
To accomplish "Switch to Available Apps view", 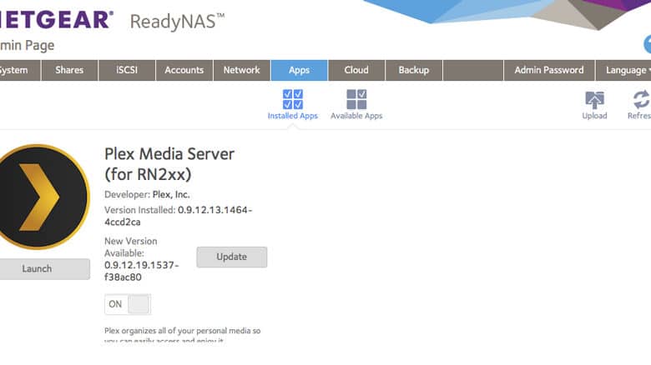I will pos(356,105).
